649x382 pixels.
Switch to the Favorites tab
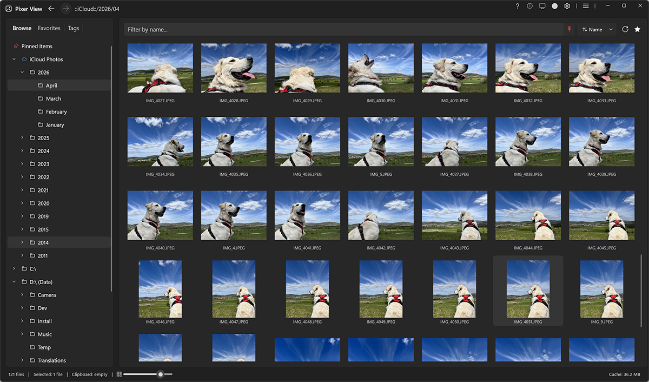49,28
